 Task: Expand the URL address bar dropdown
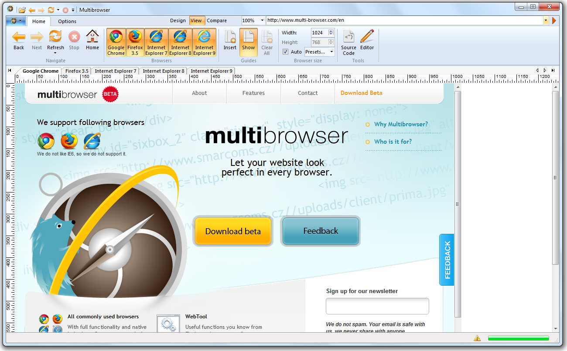[x=546, y=20]
